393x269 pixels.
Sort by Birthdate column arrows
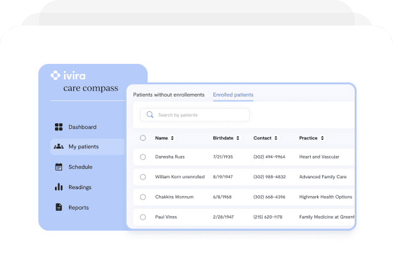pos(238,138)
